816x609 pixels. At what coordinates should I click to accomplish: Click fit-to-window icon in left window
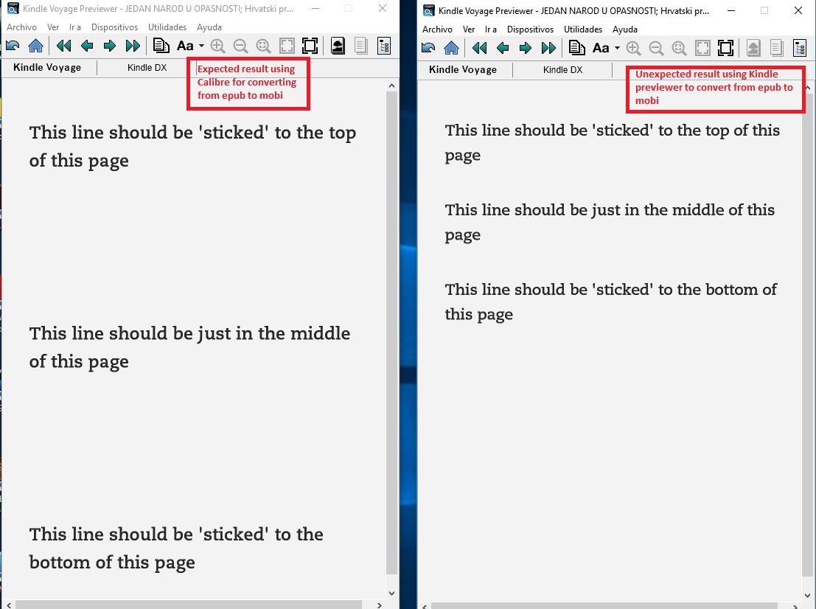pyautogui.click(x=287, y=46)
